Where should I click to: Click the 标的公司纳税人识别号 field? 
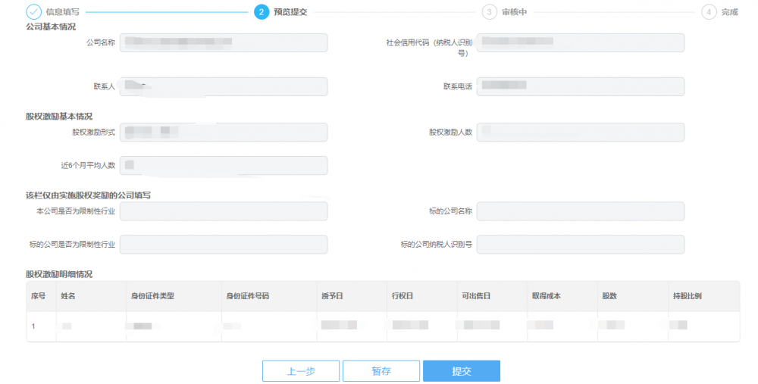[580, 244]
